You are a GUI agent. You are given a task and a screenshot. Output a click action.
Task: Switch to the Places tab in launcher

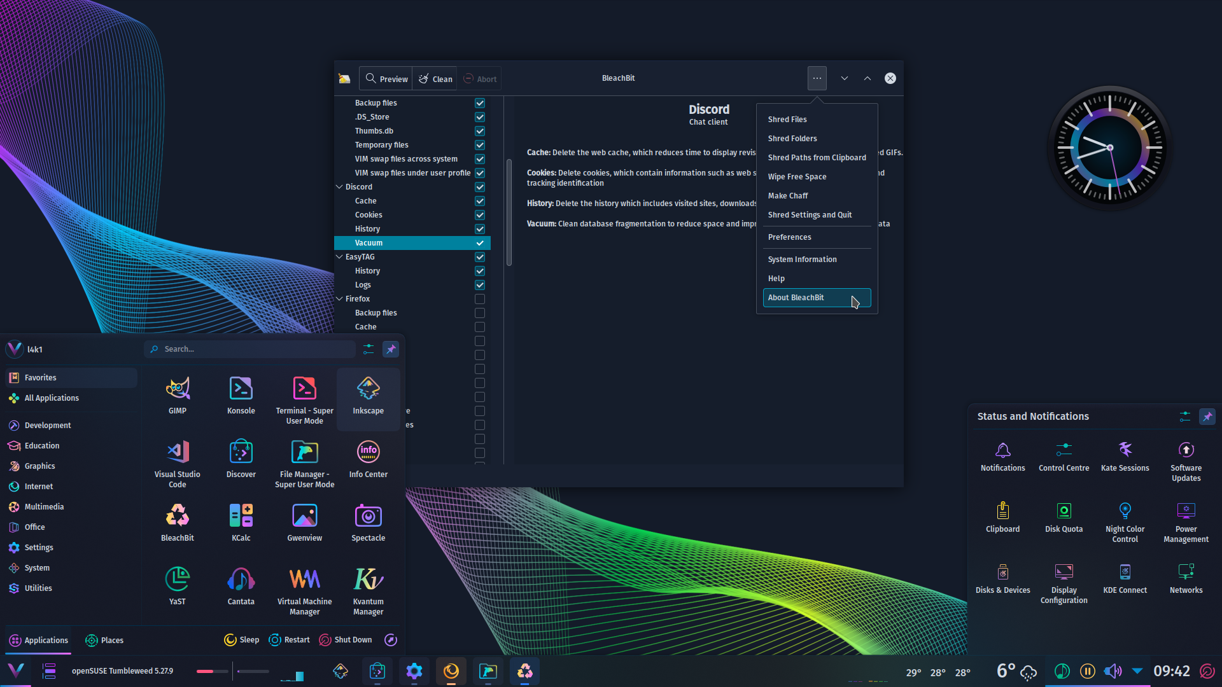tap(104, 641)
